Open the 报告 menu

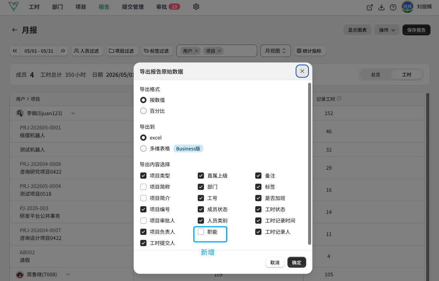click(x=104, y=7)
